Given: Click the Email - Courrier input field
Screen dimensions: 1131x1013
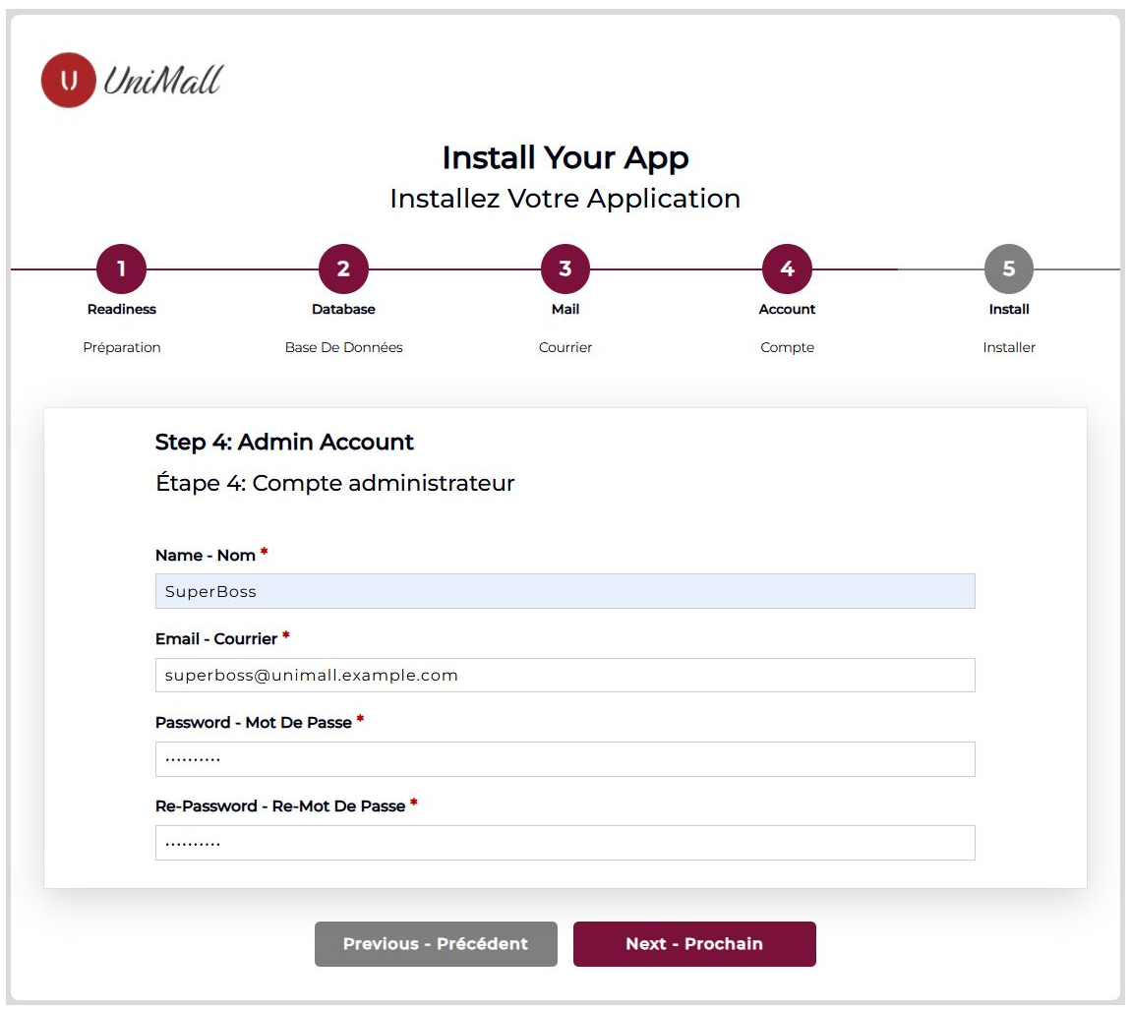Looking at the screenshot, I should (565, 676).
